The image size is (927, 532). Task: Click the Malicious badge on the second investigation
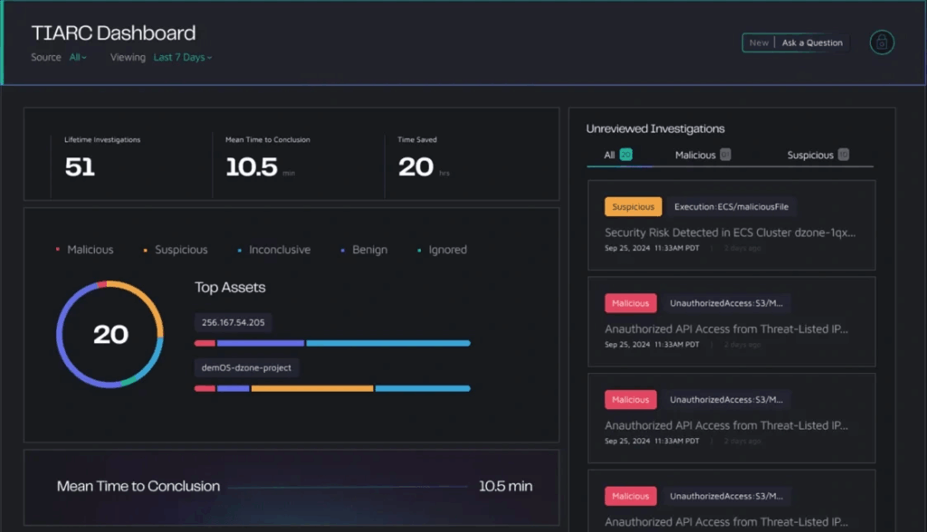pos(630,302)
